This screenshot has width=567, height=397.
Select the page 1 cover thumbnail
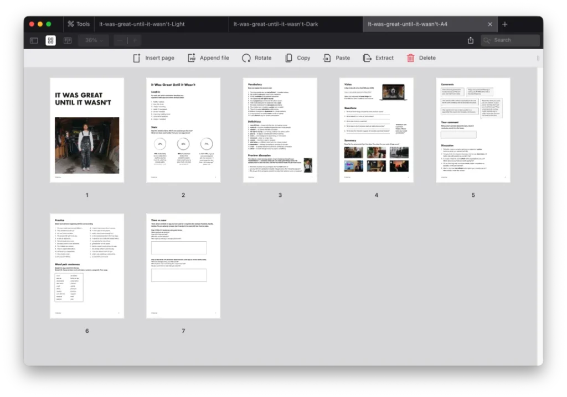(x=87, y=130)
